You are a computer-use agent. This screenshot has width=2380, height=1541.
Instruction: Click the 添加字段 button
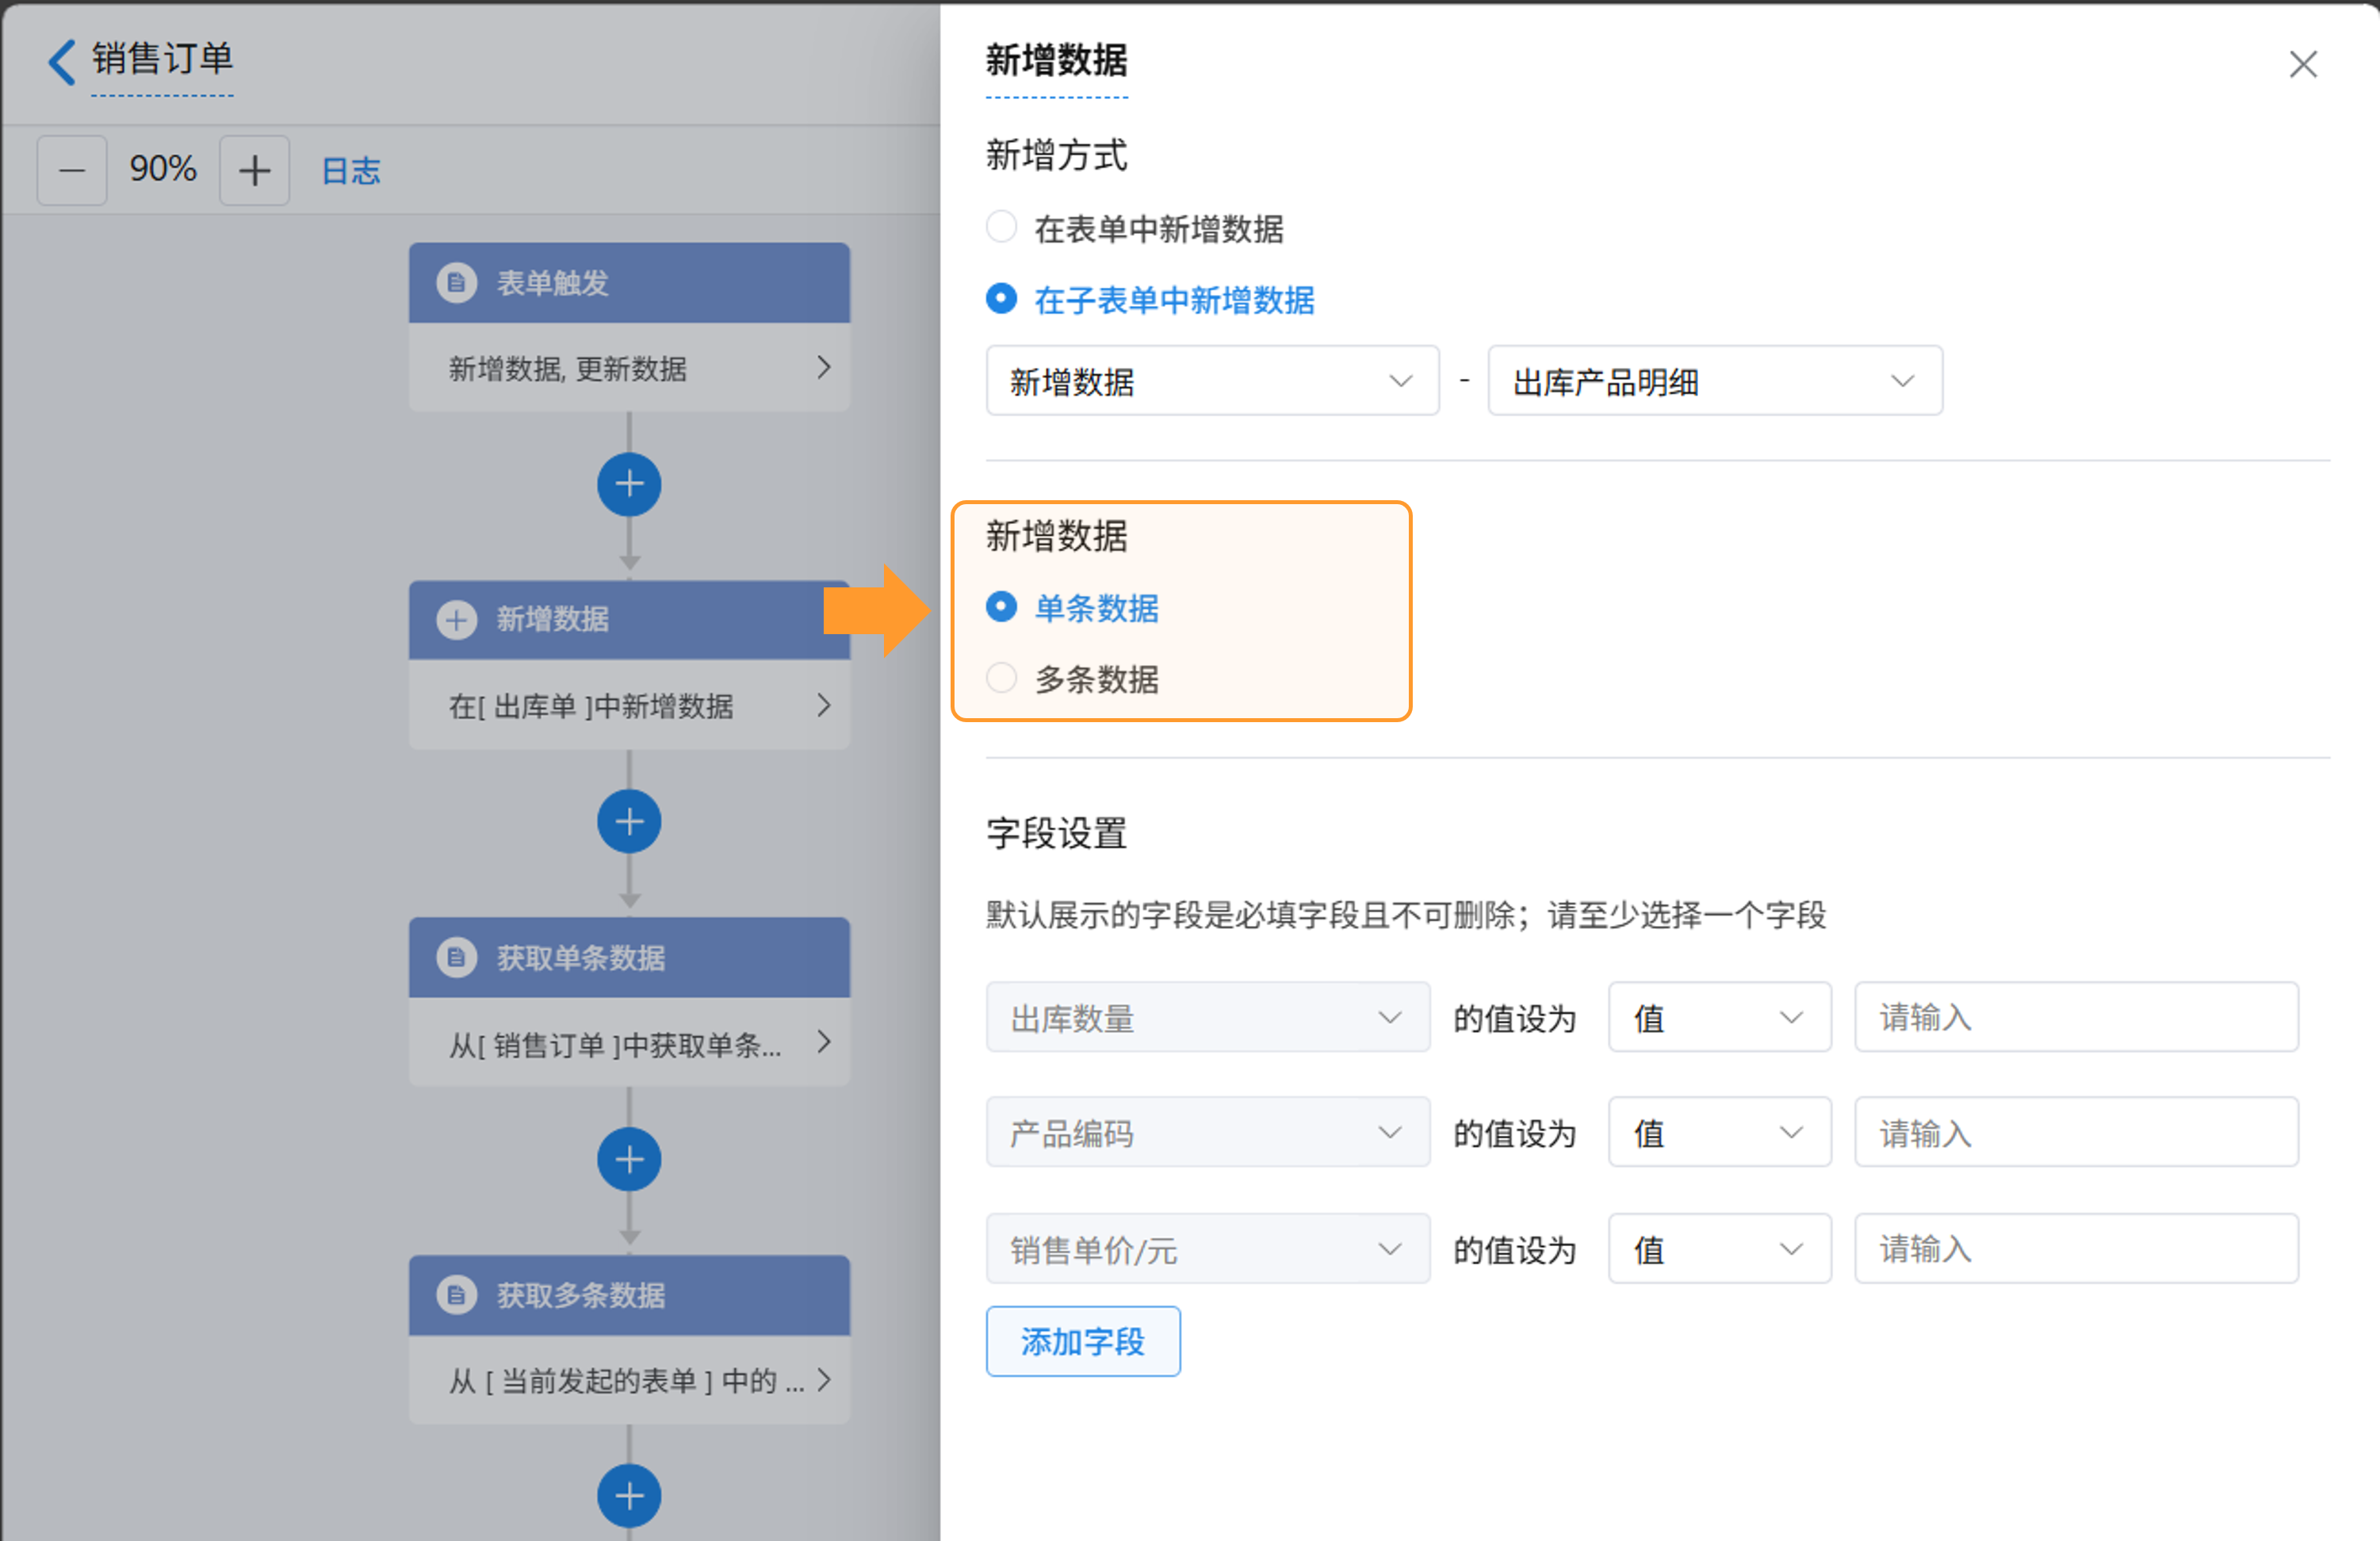tap(1082, 1341)
